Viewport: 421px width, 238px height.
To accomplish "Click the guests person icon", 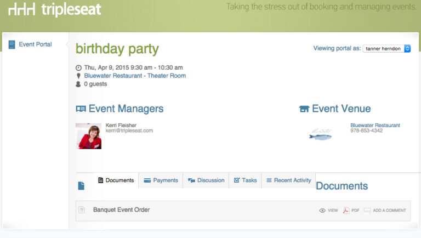I will [78, 84].
